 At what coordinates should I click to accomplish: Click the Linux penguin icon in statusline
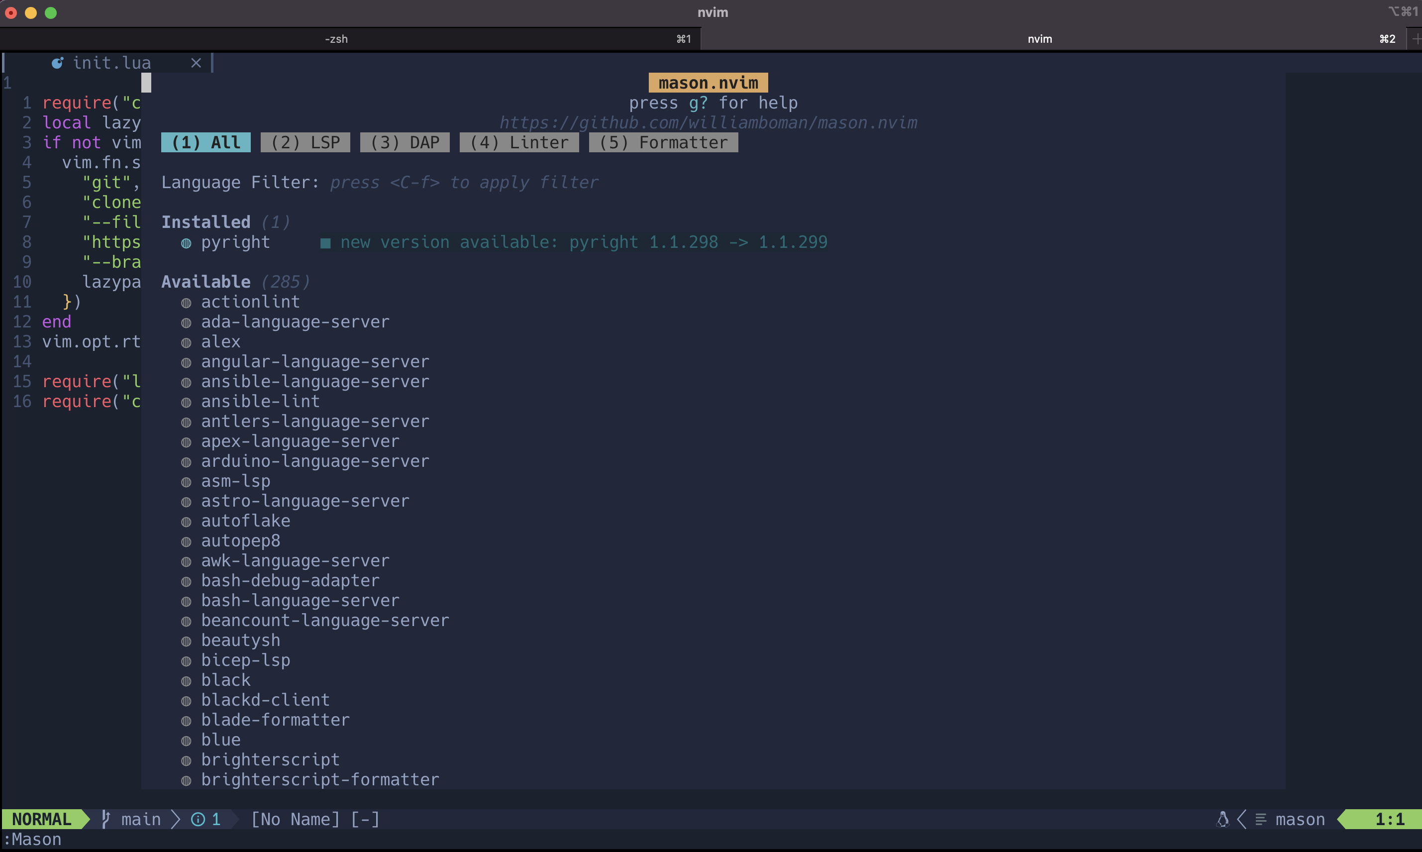[x=1222, y=819]
